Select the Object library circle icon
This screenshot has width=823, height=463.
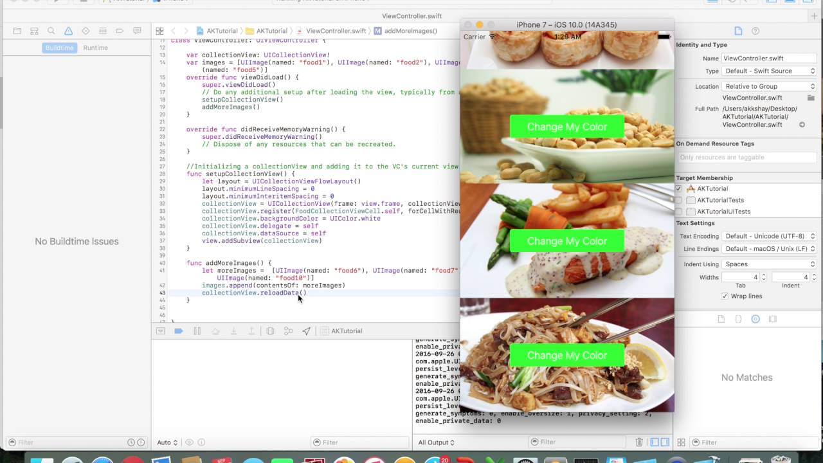point(755,319)
